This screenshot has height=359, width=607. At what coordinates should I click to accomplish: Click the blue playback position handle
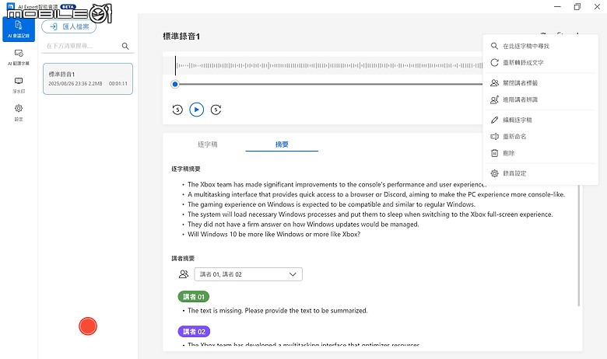coord(175,84)
